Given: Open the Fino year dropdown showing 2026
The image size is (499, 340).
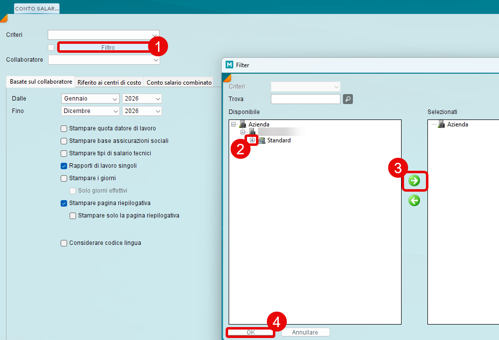Looking at the screenshot, I should pos(142,111).
